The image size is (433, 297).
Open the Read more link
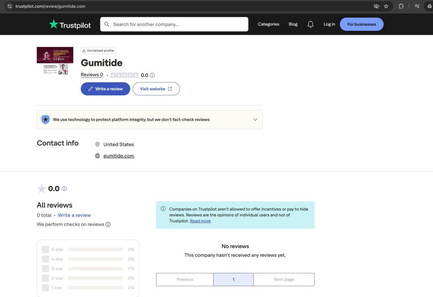pyautogui.click(x=200, y=221)
